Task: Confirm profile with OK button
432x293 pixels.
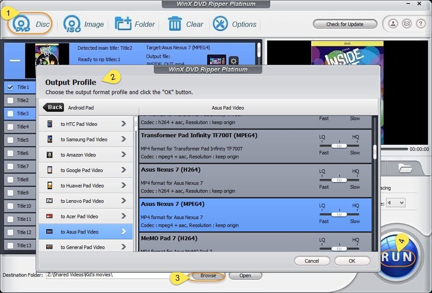Action: (352, 261)
